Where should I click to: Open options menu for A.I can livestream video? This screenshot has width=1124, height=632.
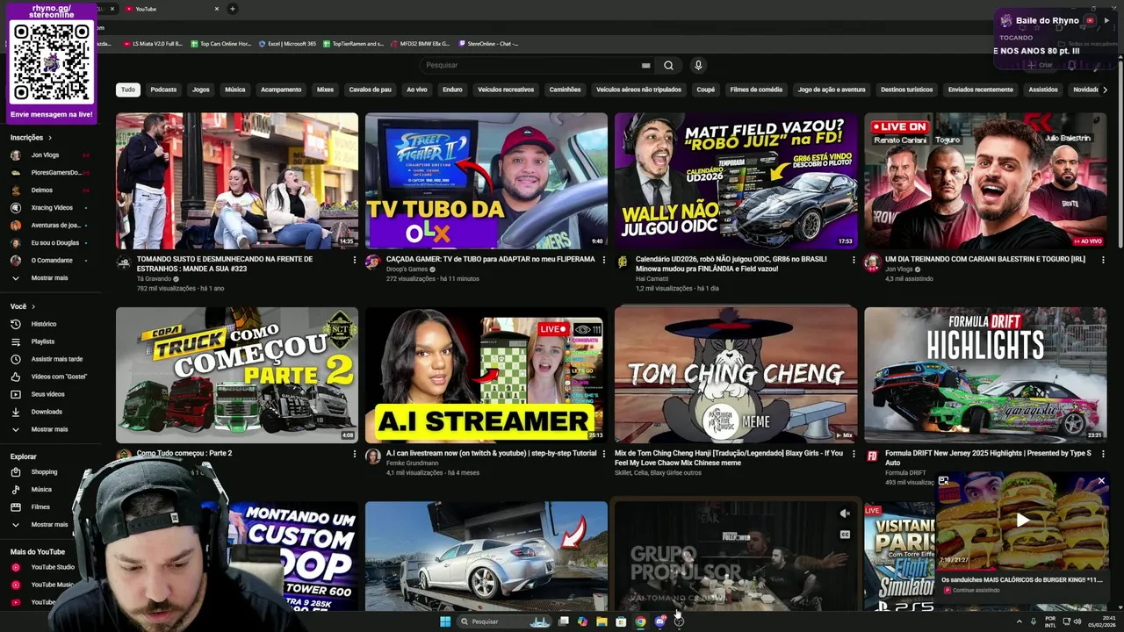[x=604, y=454]
